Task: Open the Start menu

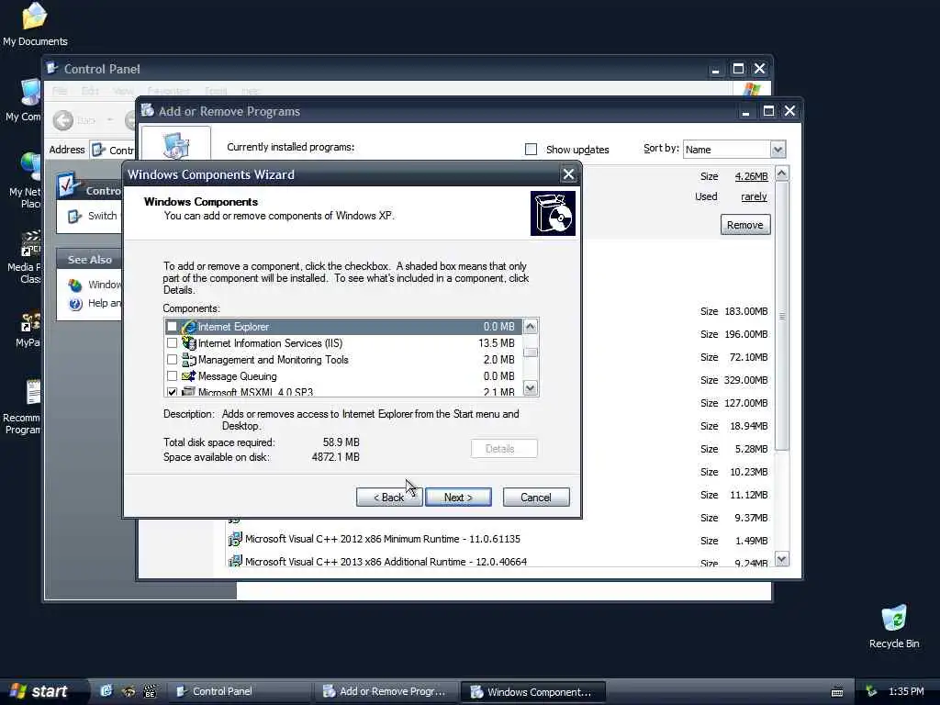Action: click(40, 691)
